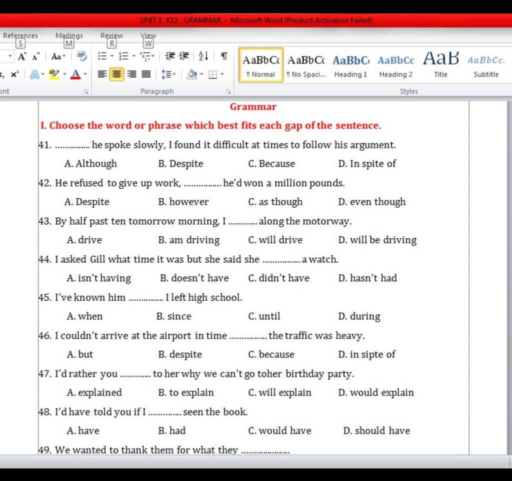The width and height of the screenshot is (512, 481).
Task: Decrease paragraph indent
Action: coord(170,56)
